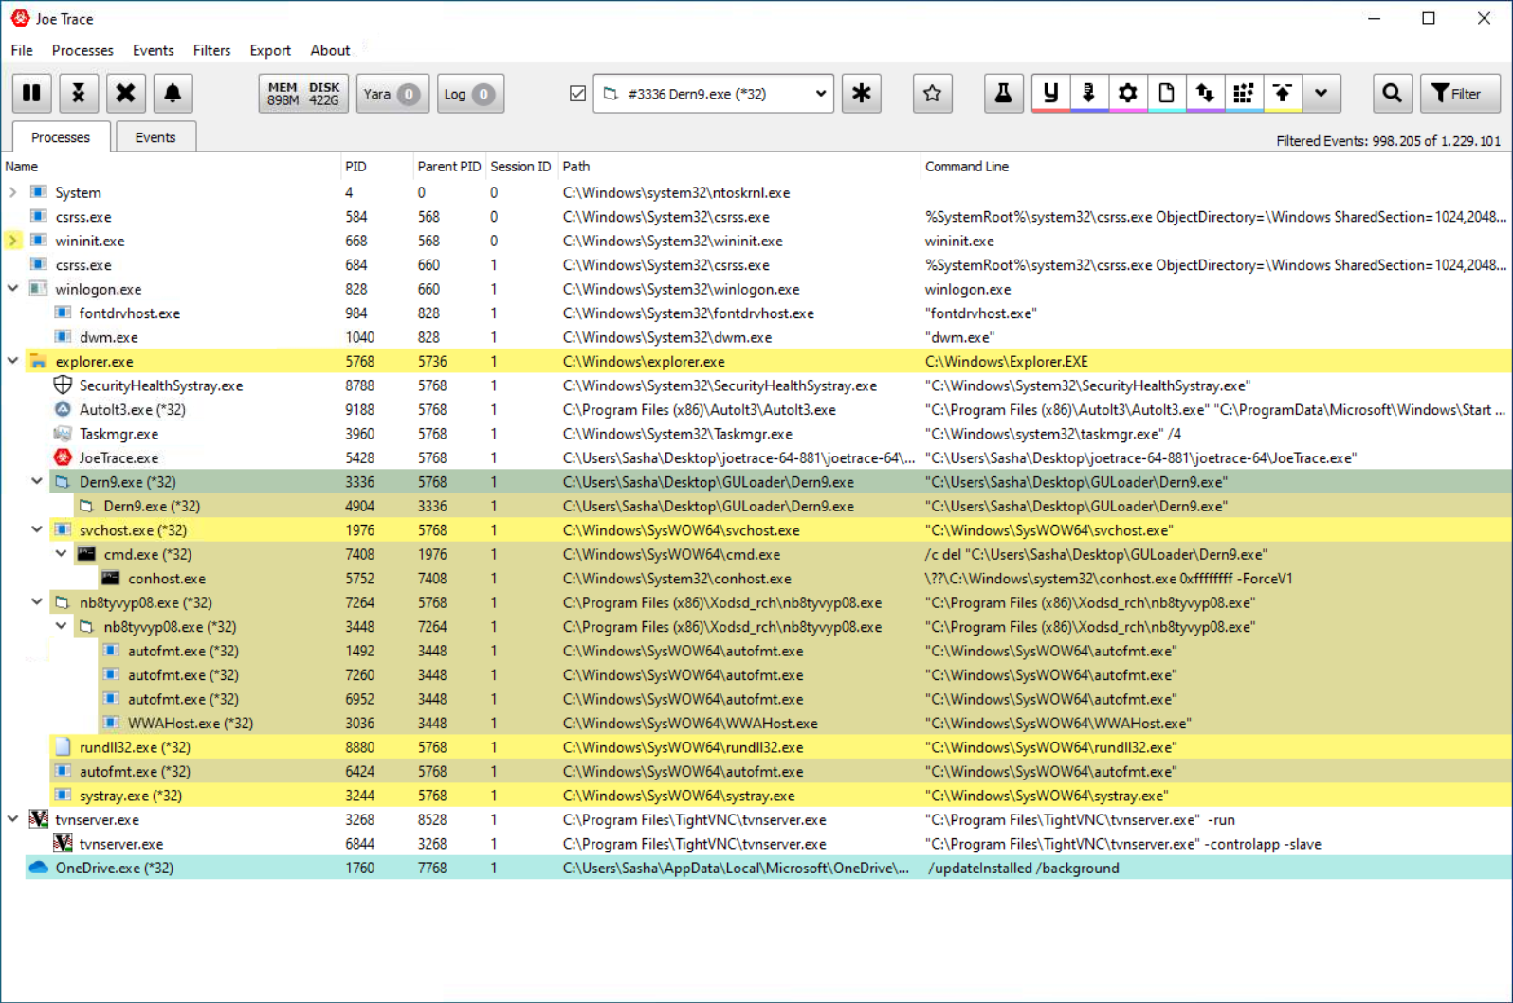Click tvnserver.exe PID 3268 VNC icon
The image size is (1513, 1003).
pyautogui.click(x=38, y=819)
